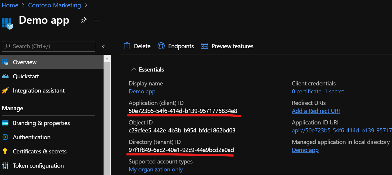Screen dimensions: 392x175
Task: Open 0 certificate, 1 secret link
Action: (318, 91)
